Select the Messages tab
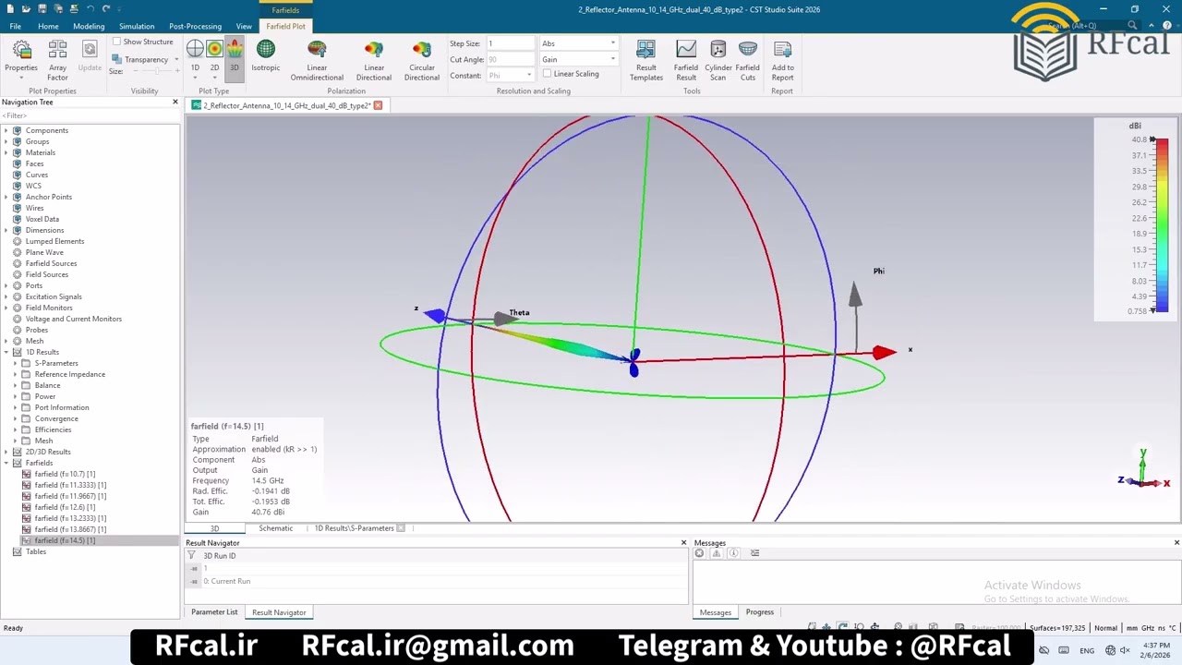This screenshot has height=665, width=1182. [716, 612]
